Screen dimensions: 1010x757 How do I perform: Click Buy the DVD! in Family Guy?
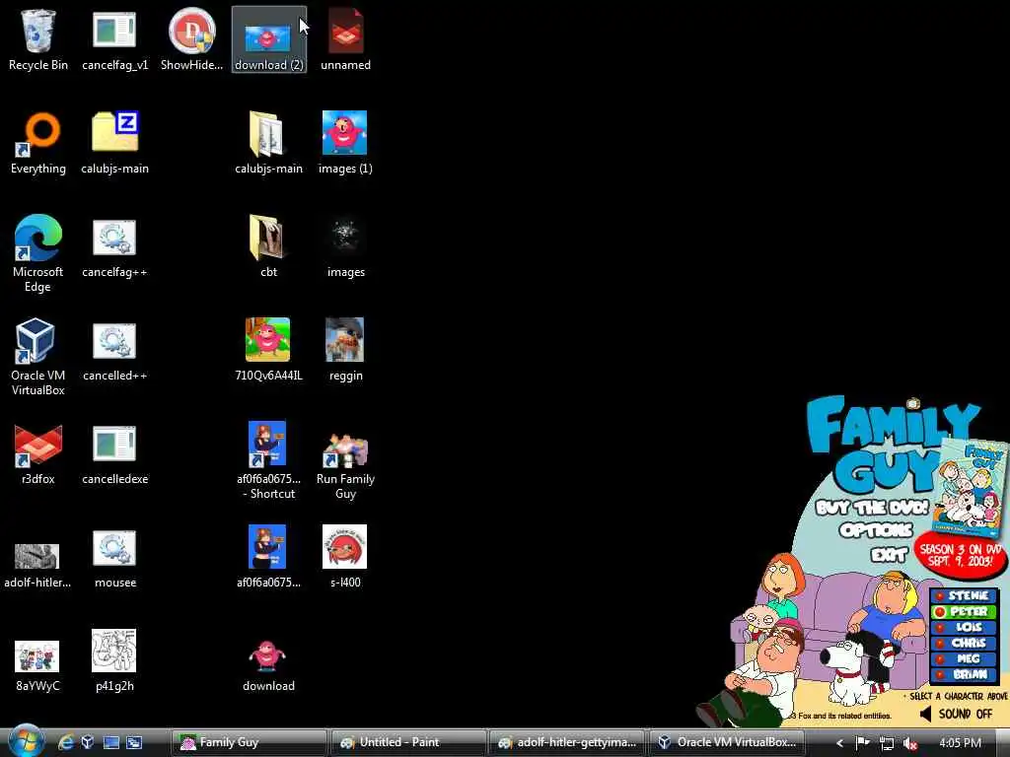coord(872,508)
